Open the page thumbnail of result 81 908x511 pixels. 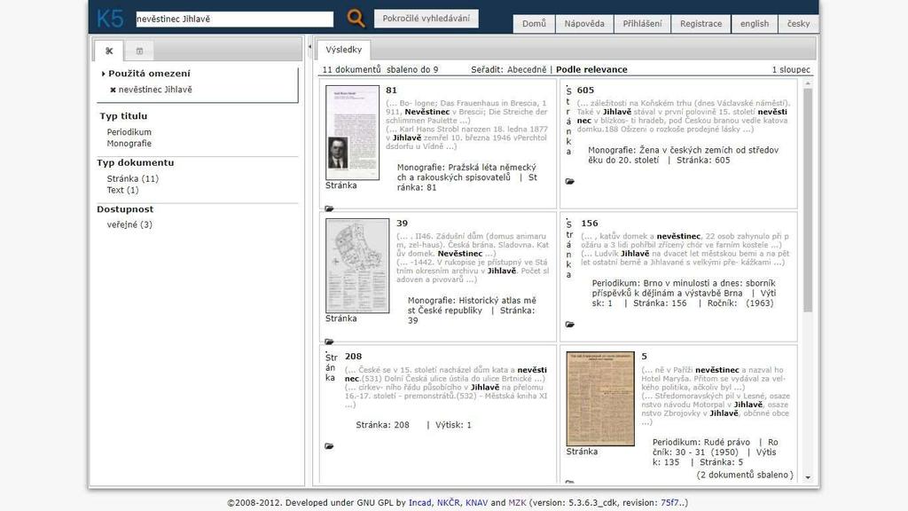pos(352,133)
